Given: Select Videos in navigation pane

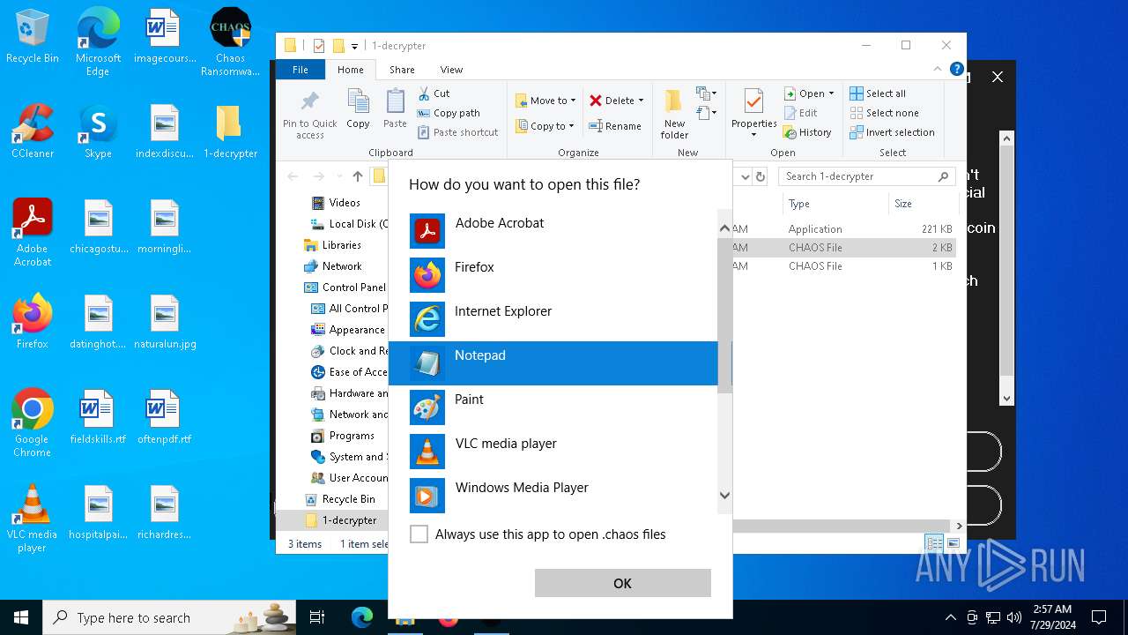Looking at the screenshot, I should pos(345,203).
